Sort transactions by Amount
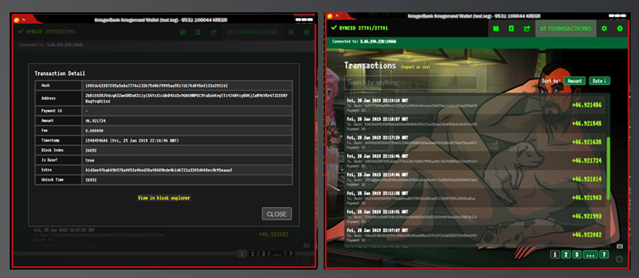 (575, 81)
